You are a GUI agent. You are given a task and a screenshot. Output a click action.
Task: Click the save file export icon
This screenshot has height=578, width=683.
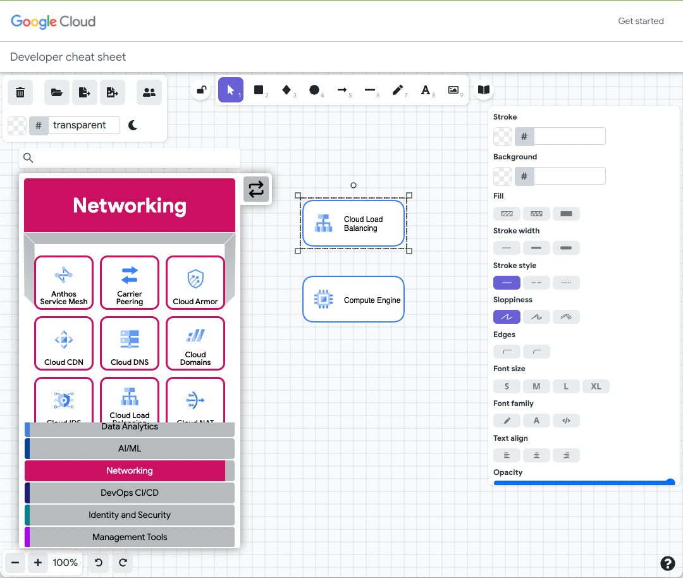click(85, 92)
